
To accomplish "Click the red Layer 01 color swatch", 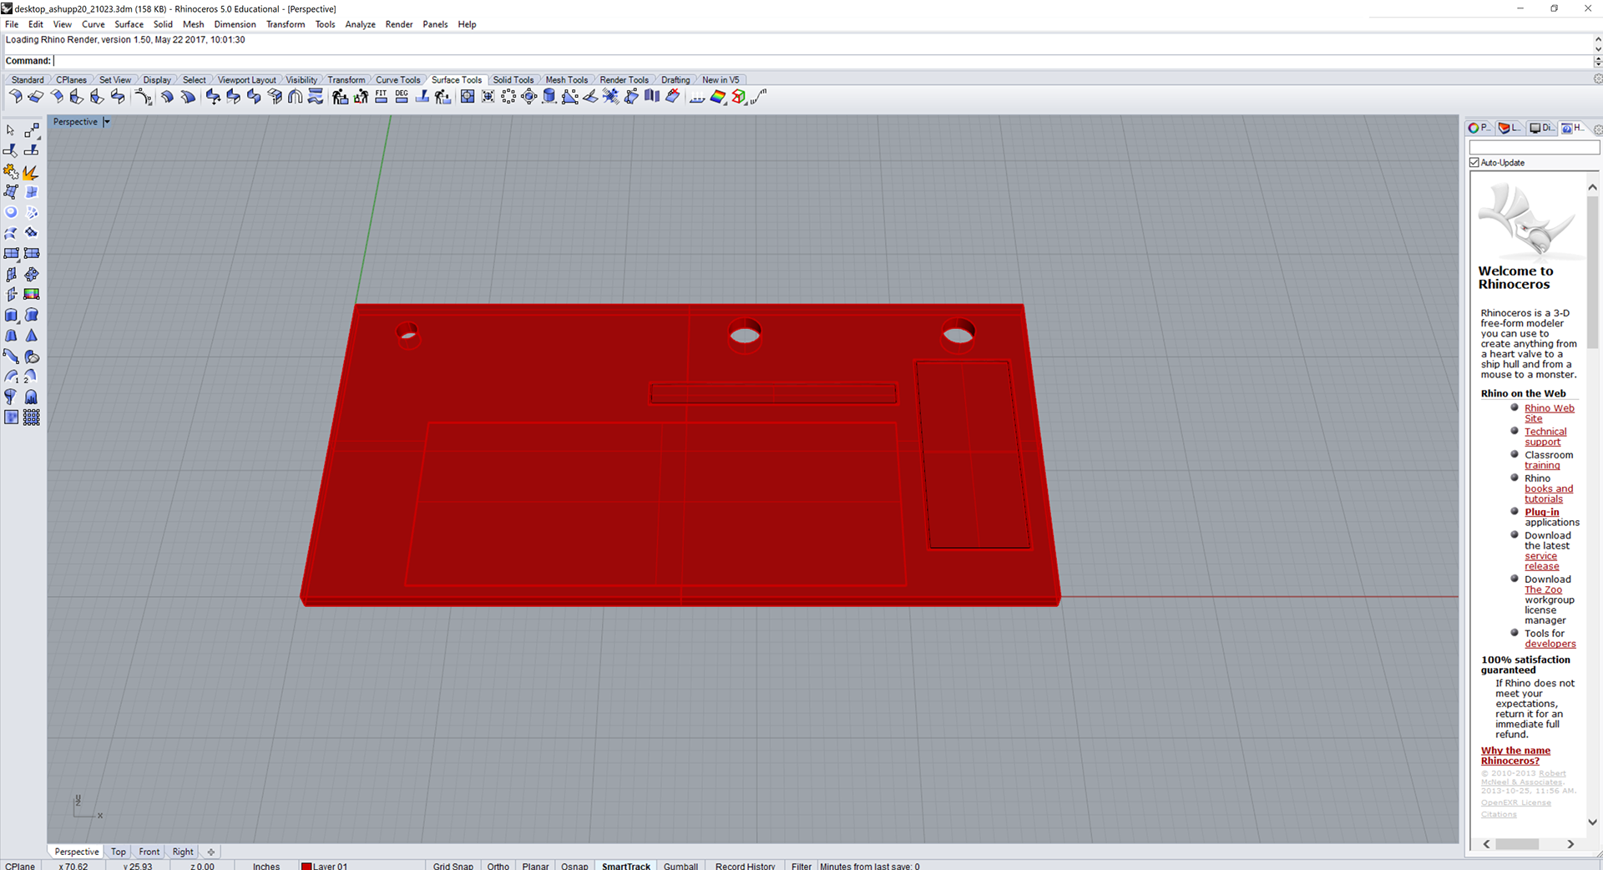I will [x=306, y=866].
